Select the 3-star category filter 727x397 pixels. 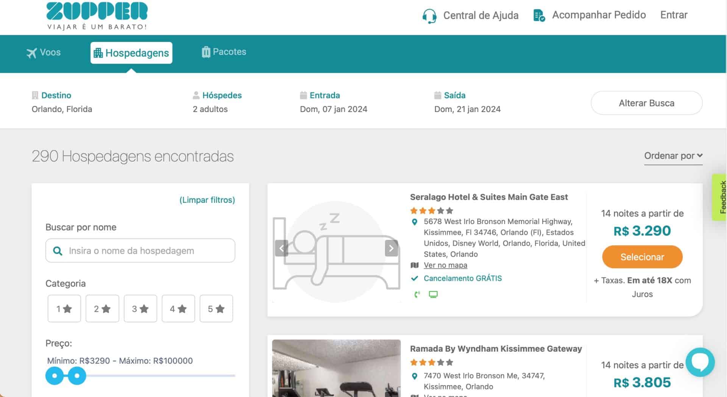[x=140, y=308]
